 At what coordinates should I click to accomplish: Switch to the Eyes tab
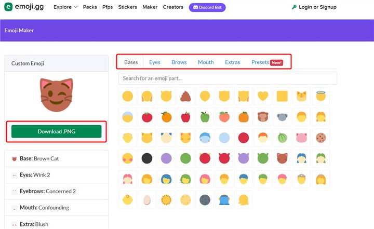(154, 62)
